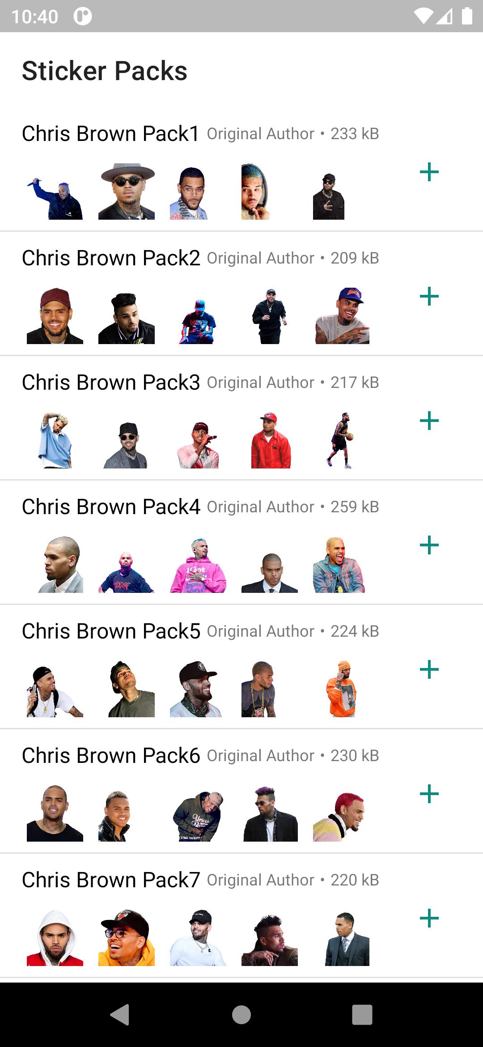Add Chris Brown Pack4 with plus icon

point(429,545)
